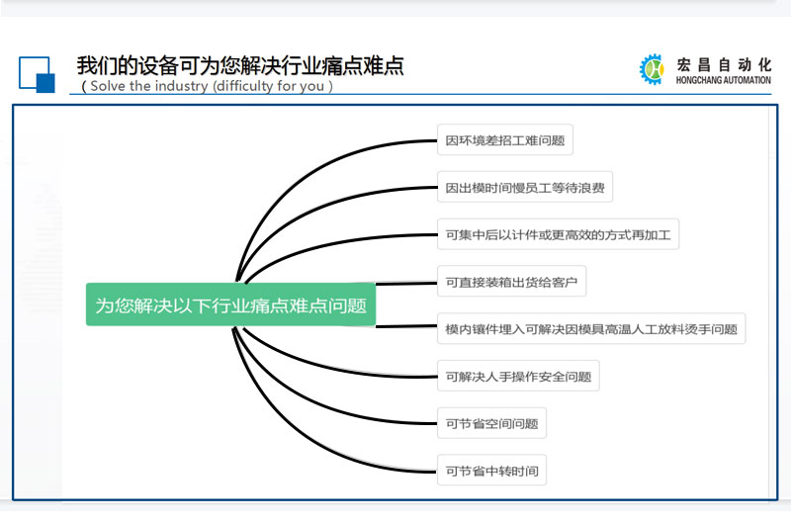Click the blue divider line under the title
Image resolution: width=791 pixels, height=523 pixels.
coord(395,95)
